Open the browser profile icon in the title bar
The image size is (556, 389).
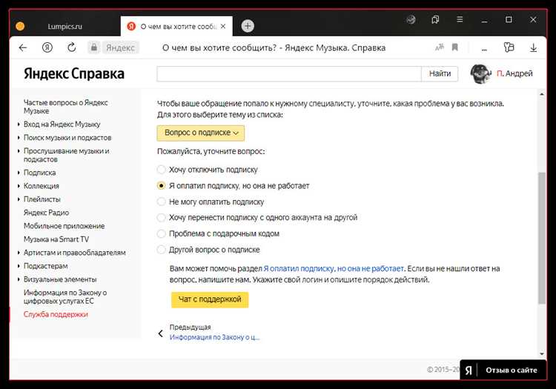click(x=411, y=19)
